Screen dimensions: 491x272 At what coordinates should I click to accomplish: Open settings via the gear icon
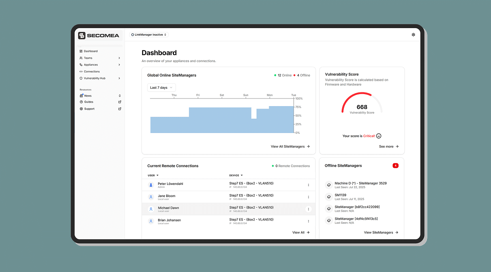click(x=413, y=35)
